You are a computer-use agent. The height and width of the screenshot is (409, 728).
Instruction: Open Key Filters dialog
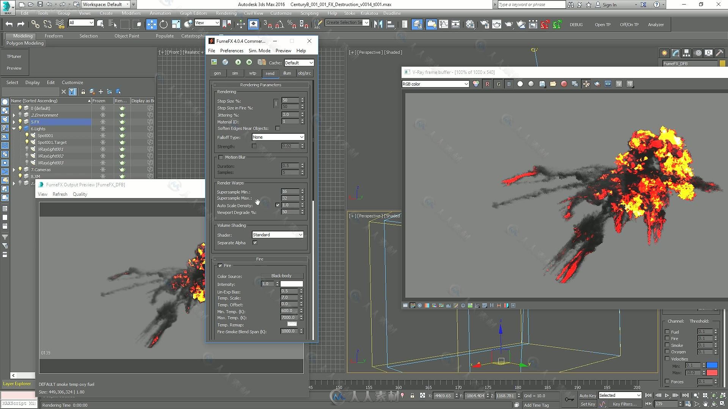(x=624, y=404)
